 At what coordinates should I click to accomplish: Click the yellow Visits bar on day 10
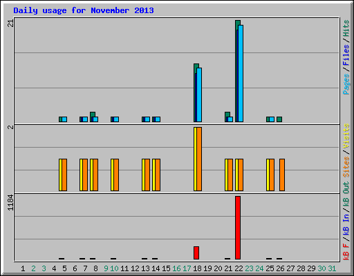pos(112,175)
